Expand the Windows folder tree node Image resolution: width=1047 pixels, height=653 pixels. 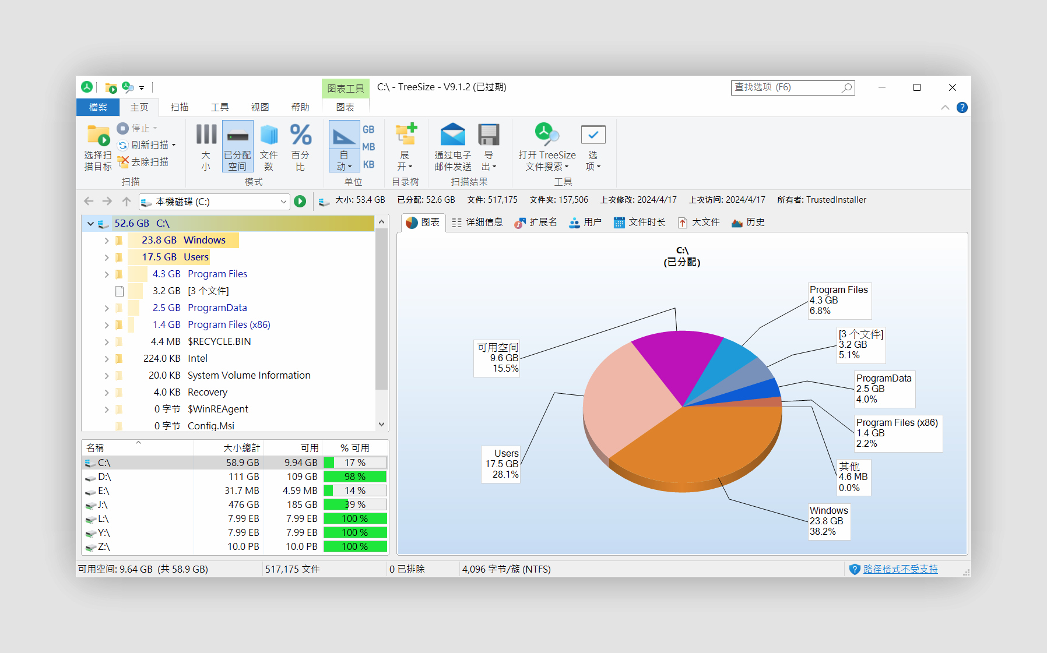tap(107, 241)
